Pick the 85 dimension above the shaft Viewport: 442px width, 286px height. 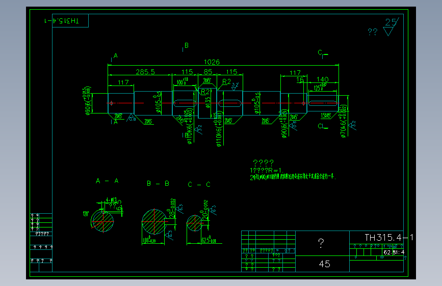pyautogui.click(x=208, y=72)
